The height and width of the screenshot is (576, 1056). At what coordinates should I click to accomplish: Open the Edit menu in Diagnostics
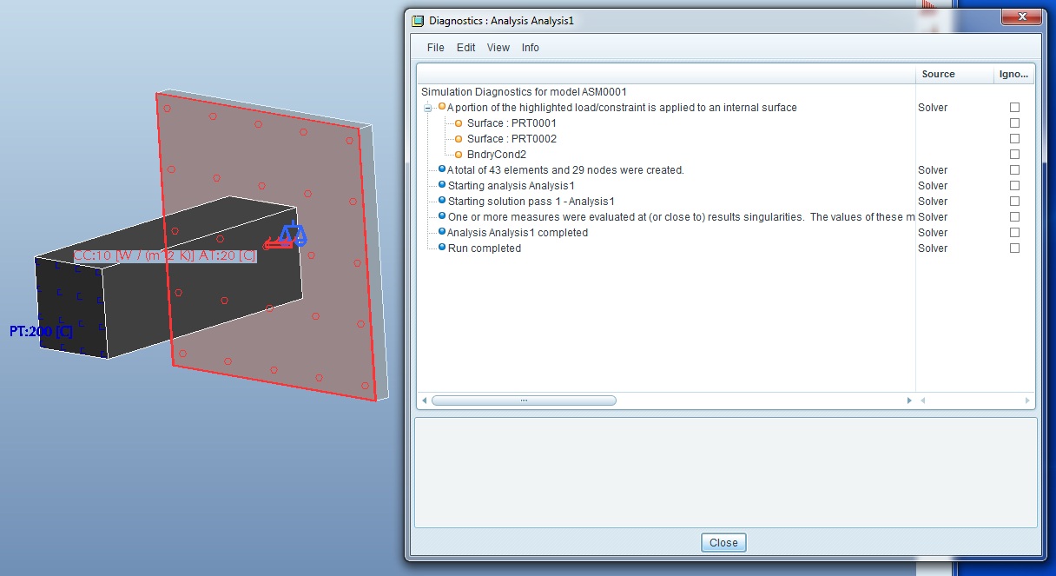(x=466, y=48)
